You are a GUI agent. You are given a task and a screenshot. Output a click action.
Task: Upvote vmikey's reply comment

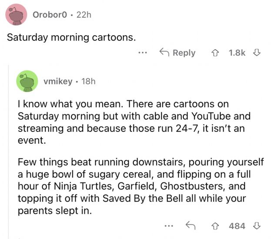click(x=215, y=226)
